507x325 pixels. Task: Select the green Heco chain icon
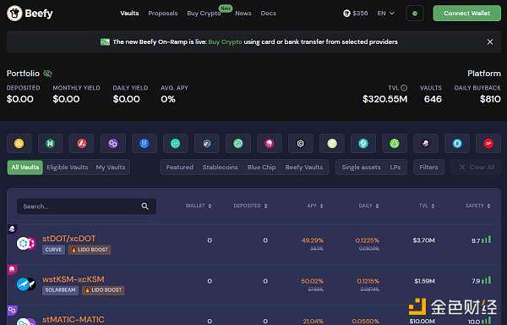[x=51, y=143]
